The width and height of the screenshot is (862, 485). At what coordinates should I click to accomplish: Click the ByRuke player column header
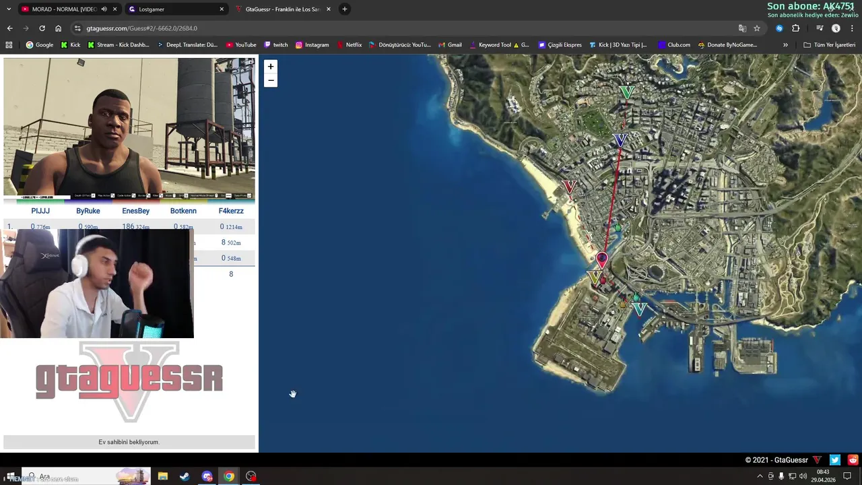(x=88, y=211)
